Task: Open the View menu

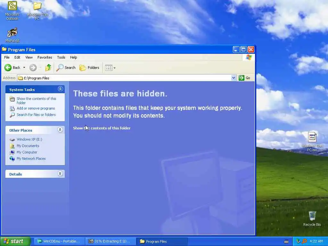Action: point(29,57)
